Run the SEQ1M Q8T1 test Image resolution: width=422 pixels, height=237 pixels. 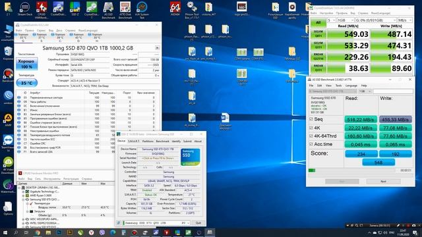click(x=318, y=34)
